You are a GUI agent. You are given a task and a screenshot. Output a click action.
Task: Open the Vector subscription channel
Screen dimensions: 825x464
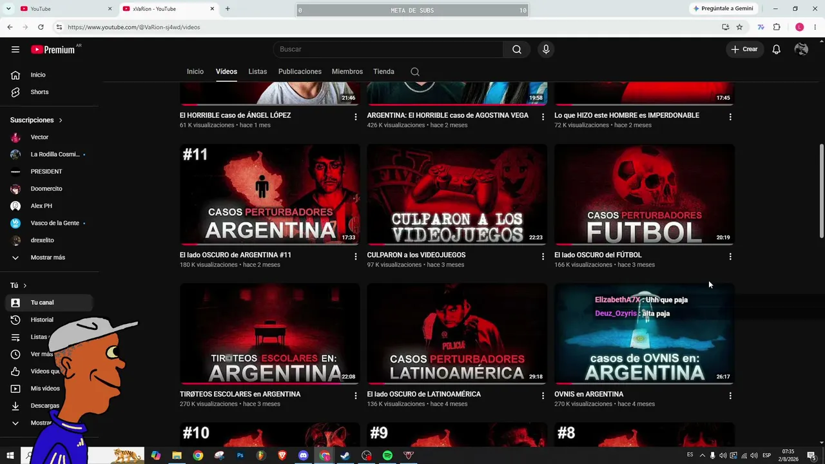[49, 137]
